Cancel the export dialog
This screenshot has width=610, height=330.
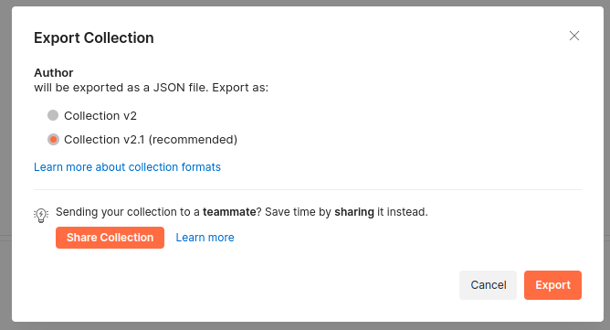[488, 285]
